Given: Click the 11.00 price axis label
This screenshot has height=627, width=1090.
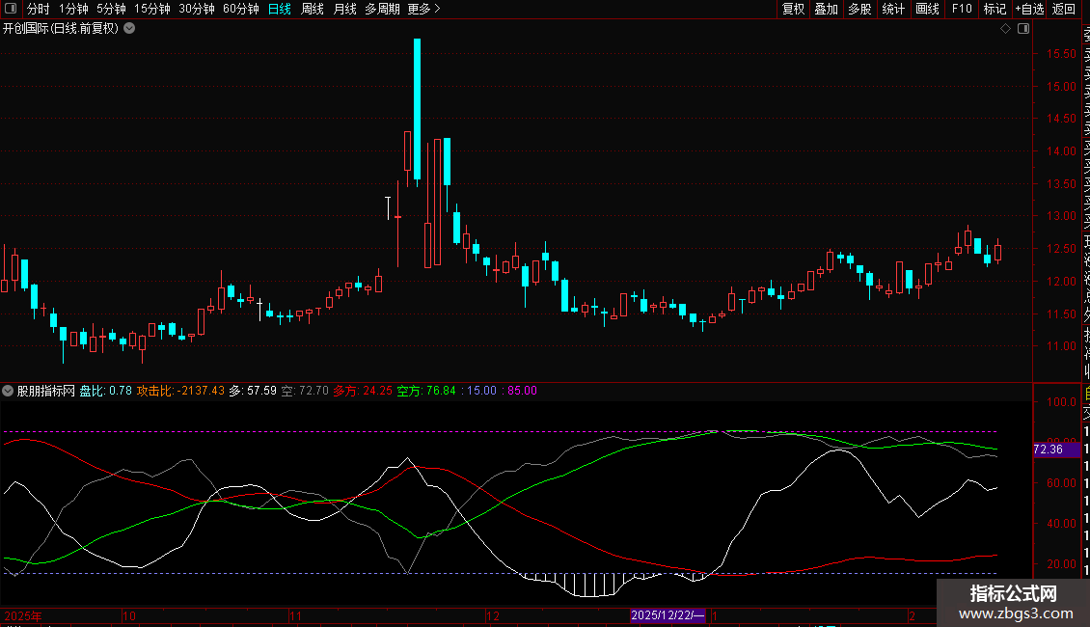Looking at the screenshot, I should click(x=1061, y=346).
